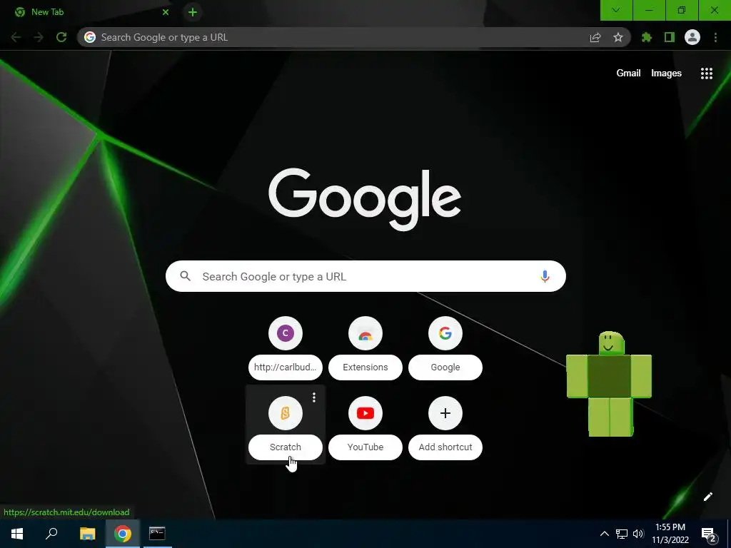Click the http://carlbud... shortcut label
This screenshot has height=548, width=731.
click(286, 367)
